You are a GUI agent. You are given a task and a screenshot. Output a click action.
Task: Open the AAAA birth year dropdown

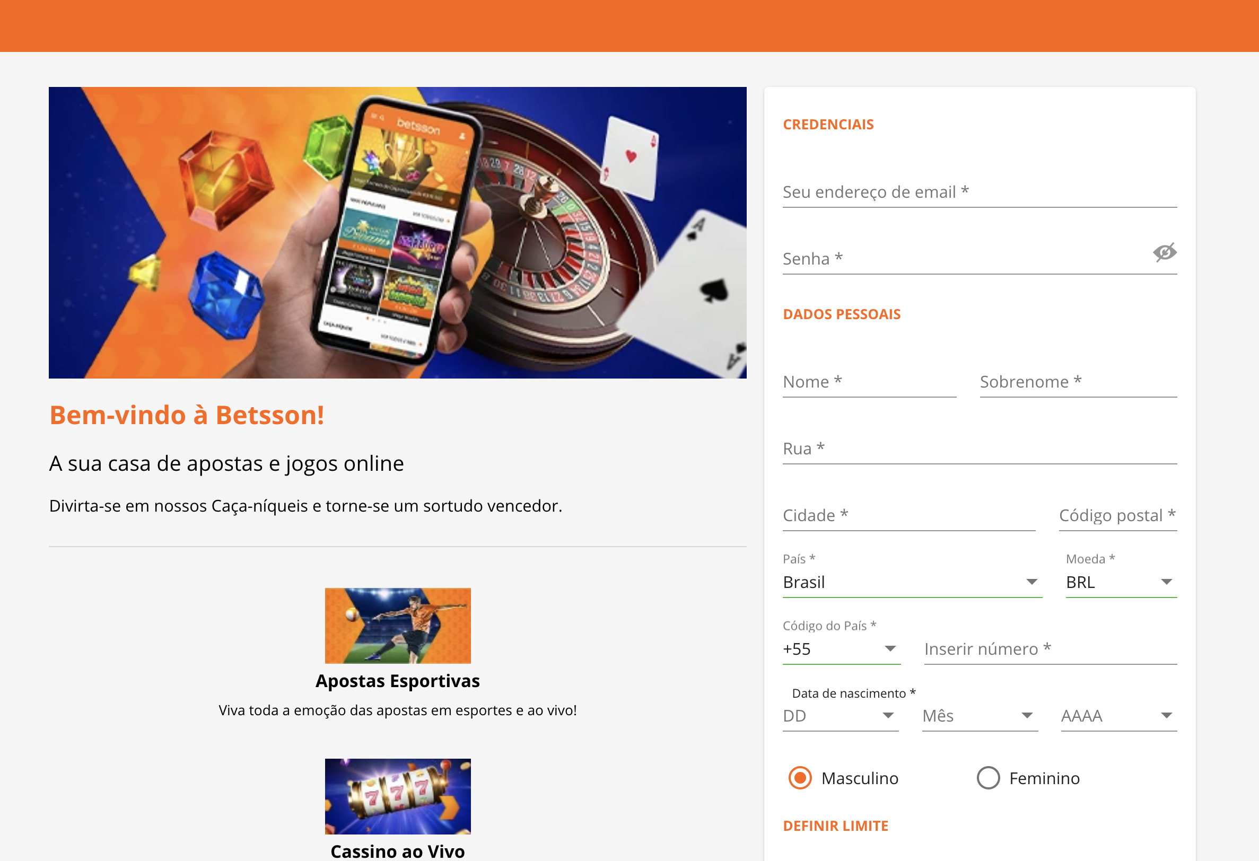pyautogui.click(x=1118, y=716)
